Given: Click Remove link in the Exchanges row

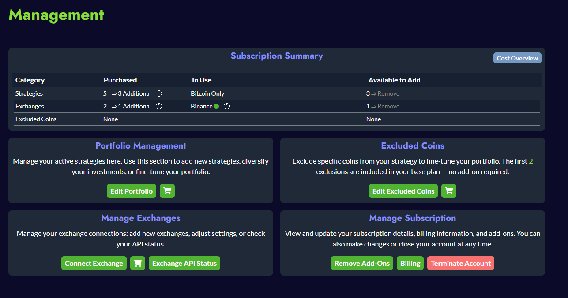Looking at the screenshot, I should [x=388, y=106].
